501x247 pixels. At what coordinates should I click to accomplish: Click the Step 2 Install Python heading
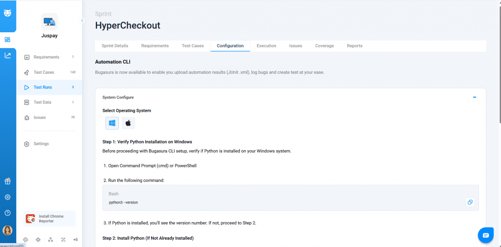coord(148,238)
